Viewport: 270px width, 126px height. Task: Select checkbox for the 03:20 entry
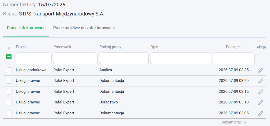(x=9, y=81)
